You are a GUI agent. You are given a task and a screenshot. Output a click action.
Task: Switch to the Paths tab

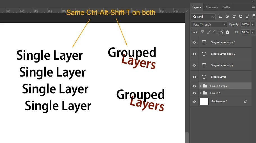click(x=226, y=7)
